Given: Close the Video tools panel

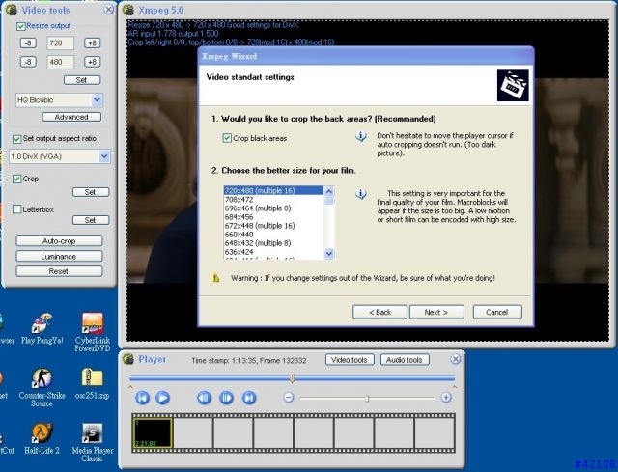Looking at the screenshot, I should (x=108, y=10).
